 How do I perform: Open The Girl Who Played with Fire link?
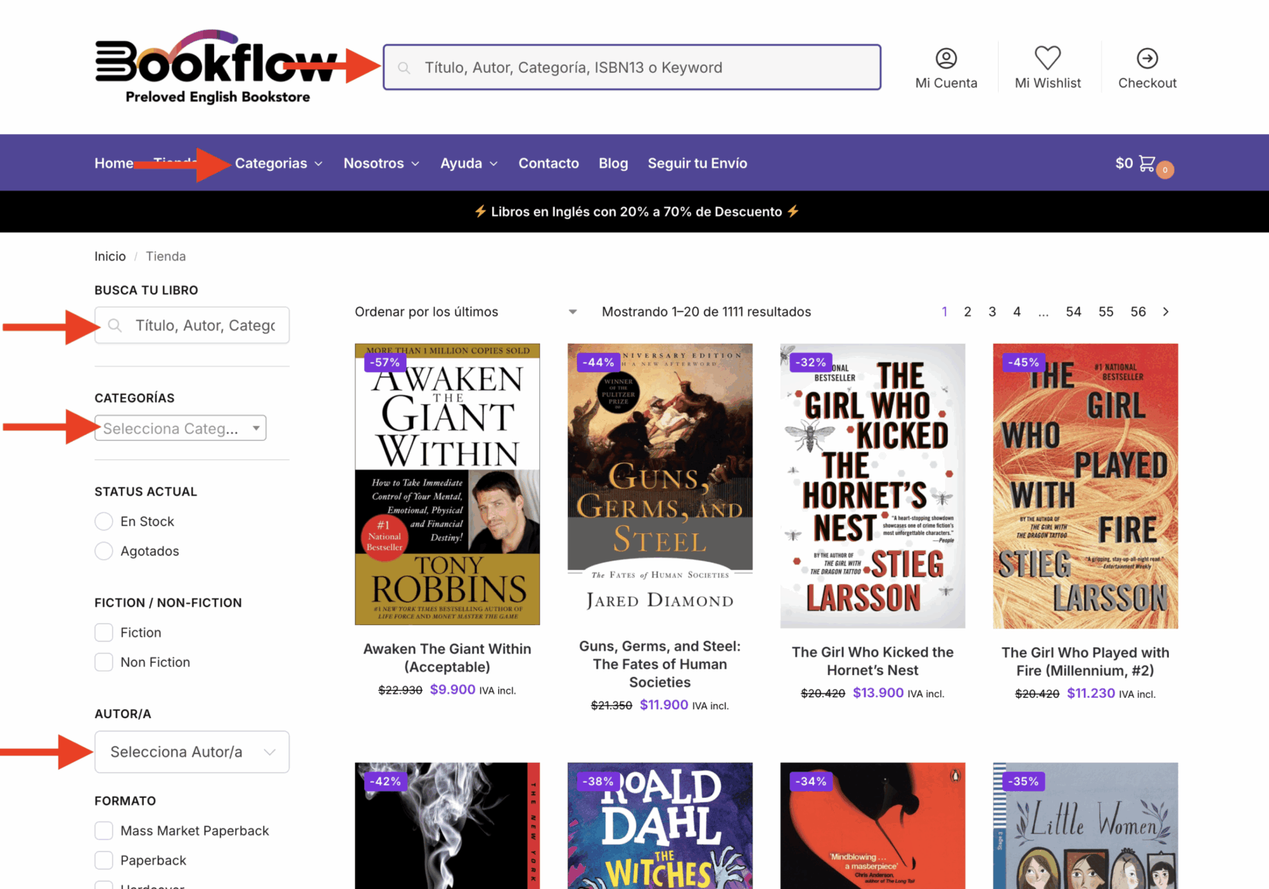[x=1085, y=661]
